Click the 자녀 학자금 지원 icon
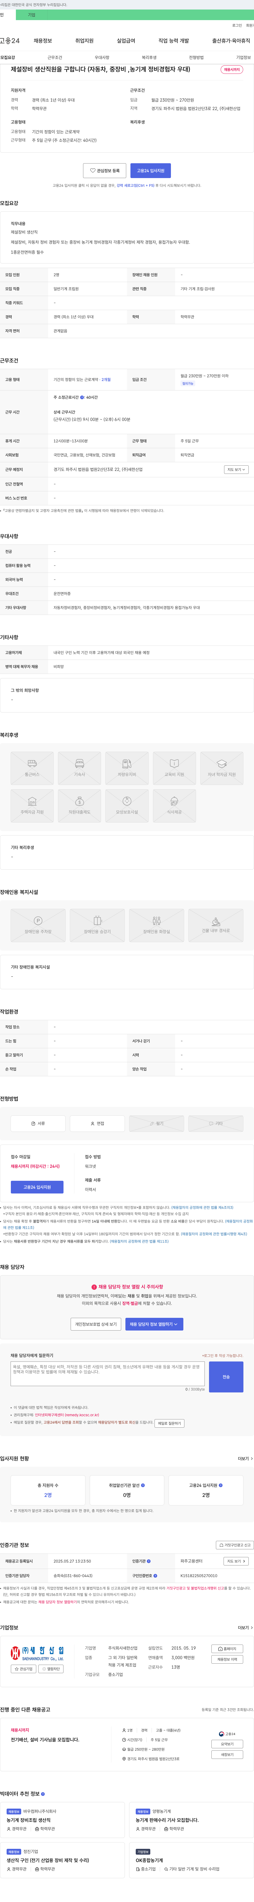The image size is (254, 1902). 221,769
